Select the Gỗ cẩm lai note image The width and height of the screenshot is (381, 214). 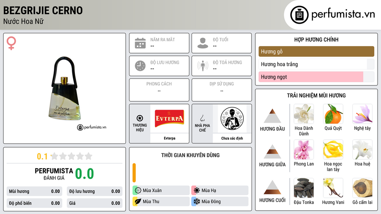(362, 188)
